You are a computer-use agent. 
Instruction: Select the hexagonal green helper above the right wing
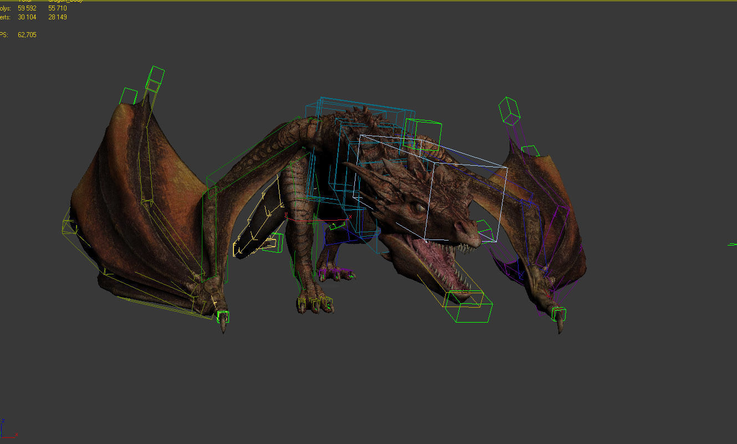click(508, 110)
